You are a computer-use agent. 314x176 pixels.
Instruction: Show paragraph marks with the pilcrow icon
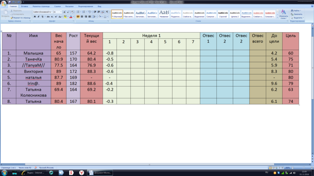point(106,12)
